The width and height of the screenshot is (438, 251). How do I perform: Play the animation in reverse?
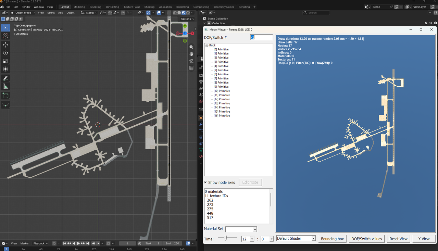(74, 243)
